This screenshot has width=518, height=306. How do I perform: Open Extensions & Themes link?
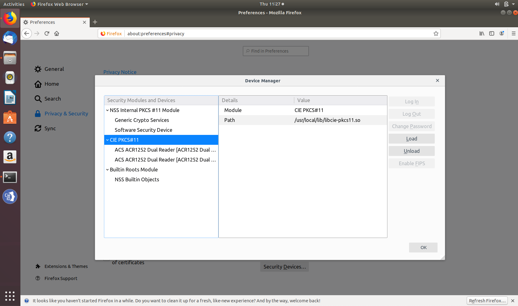click(x=62, y=266)
